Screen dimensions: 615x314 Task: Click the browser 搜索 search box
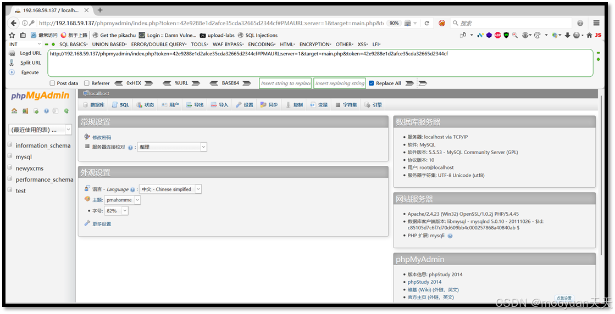511,23
